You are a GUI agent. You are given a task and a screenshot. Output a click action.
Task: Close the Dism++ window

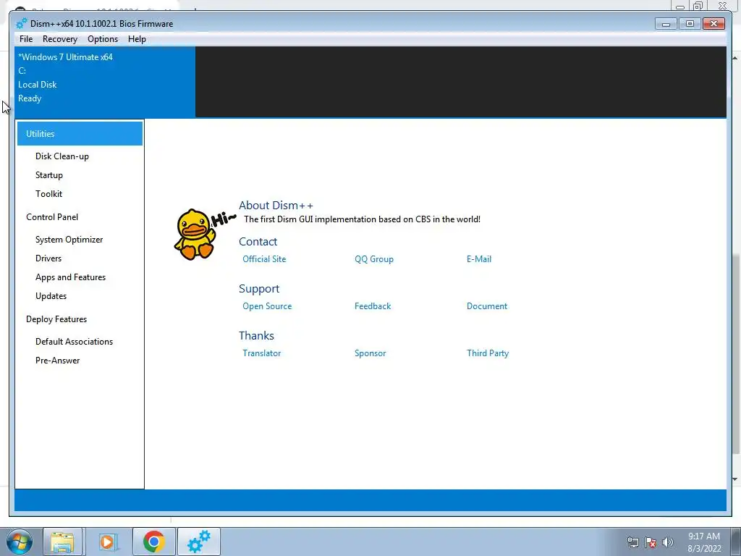[x=714, y=24]
